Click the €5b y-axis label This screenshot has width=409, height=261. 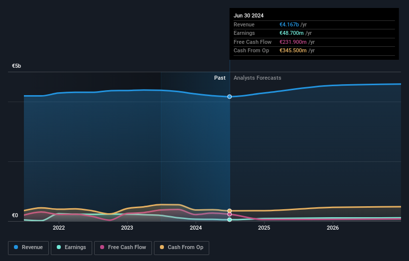pyautogui.click(x=16, y=66)
